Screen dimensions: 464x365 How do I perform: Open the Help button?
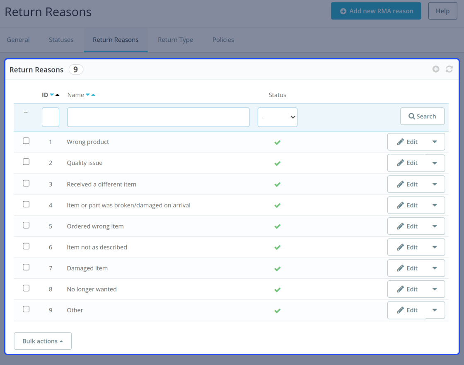442,11
